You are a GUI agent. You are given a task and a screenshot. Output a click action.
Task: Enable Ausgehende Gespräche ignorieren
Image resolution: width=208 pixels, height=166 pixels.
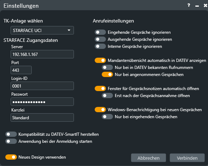pos(100,39)
